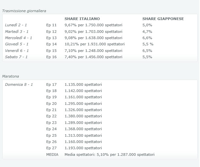200x167 pixels.
Task: Click the 1.380.000 spettatori value
Action: click(x=83, y=116)
